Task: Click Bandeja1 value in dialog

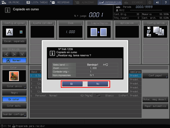Action: pyautogui.click(x=93, y=65)
